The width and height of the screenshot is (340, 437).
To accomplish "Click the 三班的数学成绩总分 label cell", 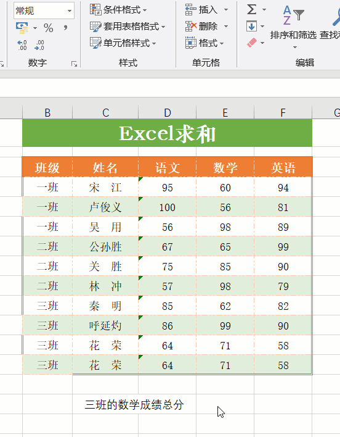I will click(134, 404).
